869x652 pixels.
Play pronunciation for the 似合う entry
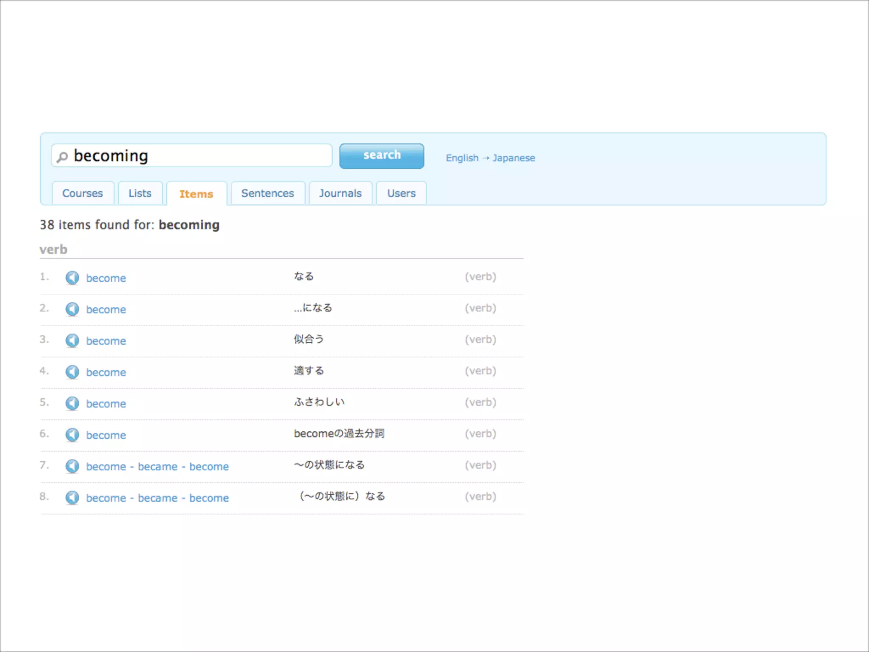(72, 341)
